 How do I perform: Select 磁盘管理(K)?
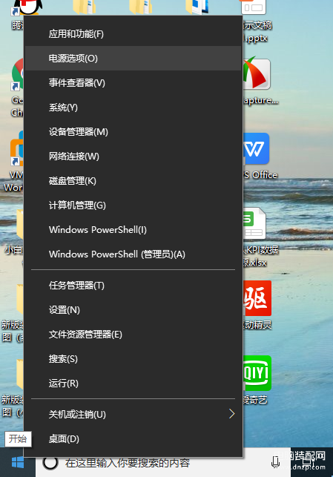pyautogui.click(x=133, y=181)
